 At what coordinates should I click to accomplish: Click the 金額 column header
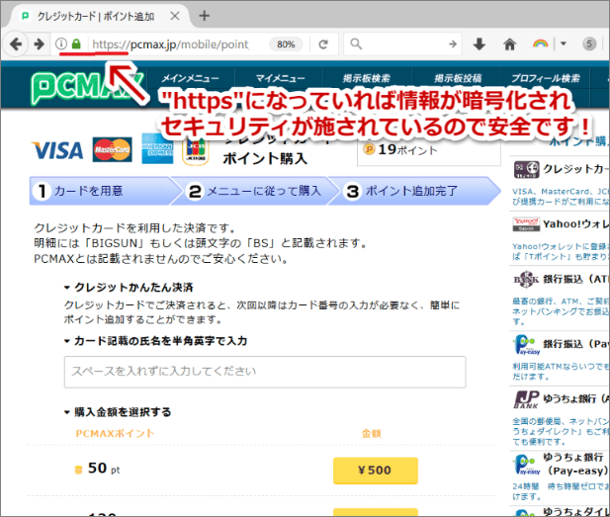coord(371,433)
